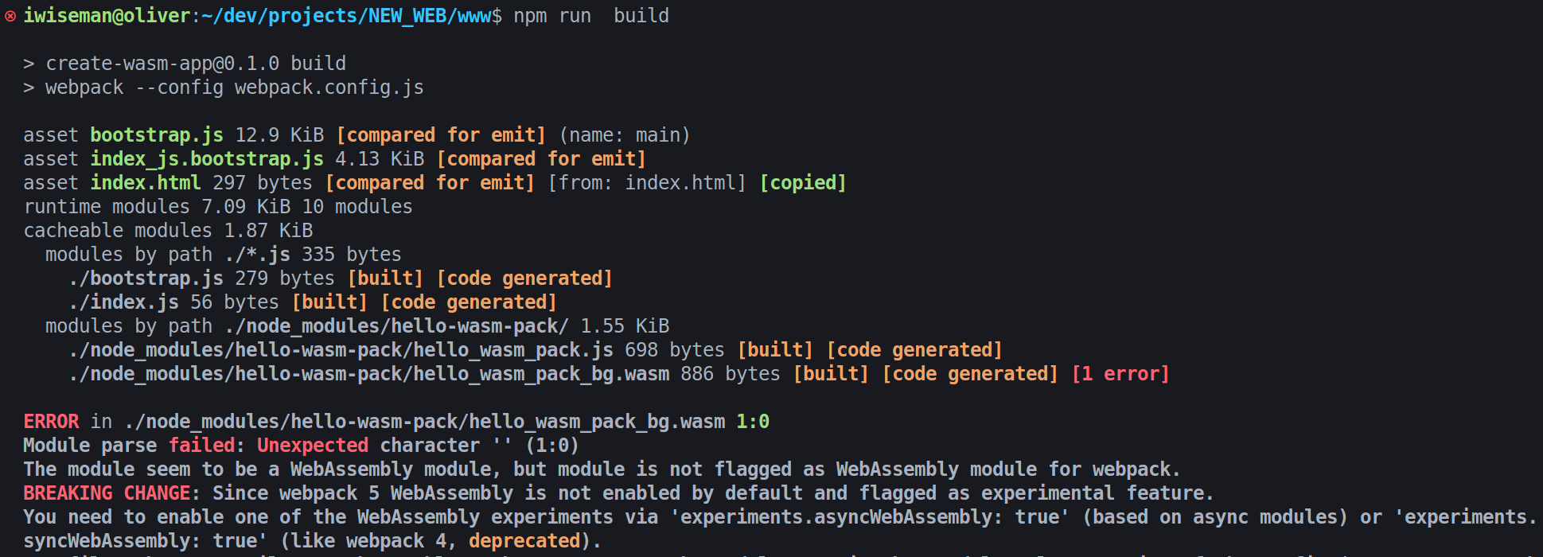Click the green bootstrap.js asset name
Image resolution: width=1543 pixels, height=557 pixels.
pos(156,135)
